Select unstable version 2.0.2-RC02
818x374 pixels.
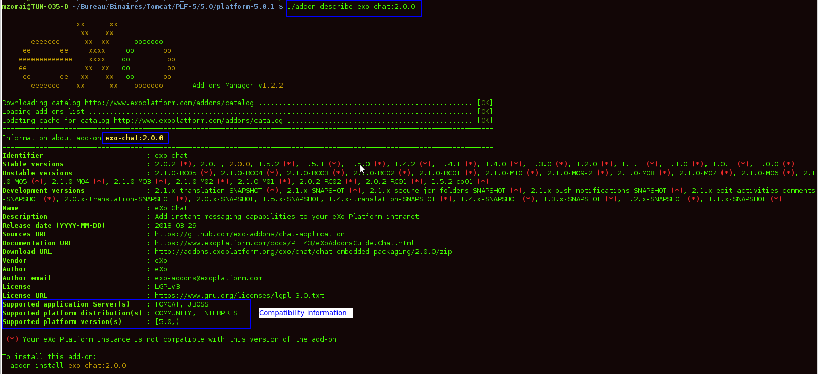[x=320, y=181]
